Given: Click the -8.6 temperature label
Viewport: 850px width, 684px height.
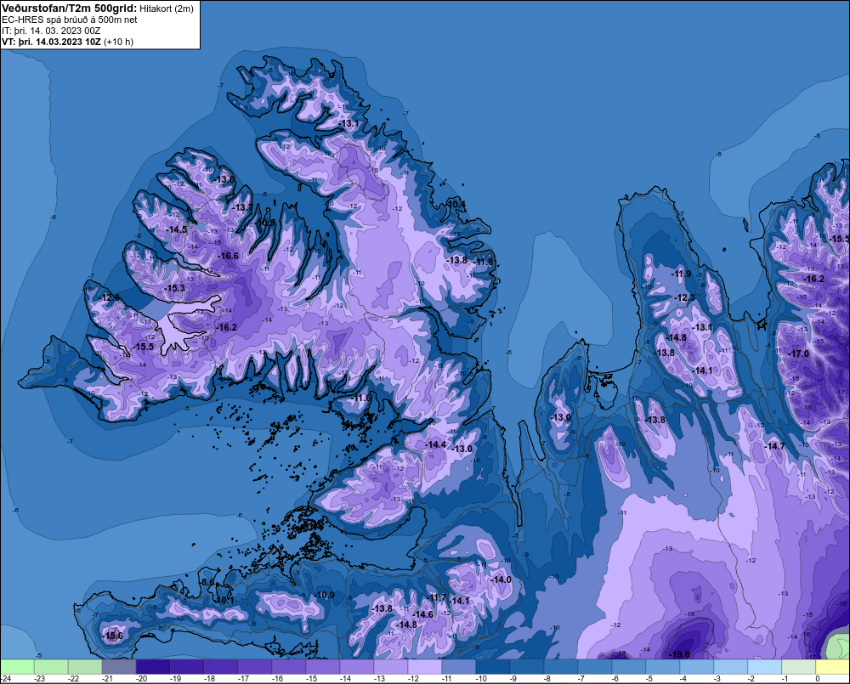Looking at the screenshot, I should 207,582.
